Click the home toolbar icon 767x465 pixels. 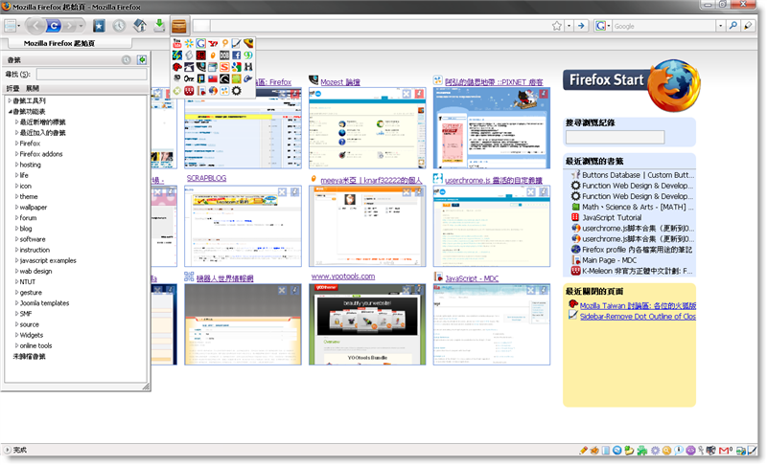tap(140, 26)
